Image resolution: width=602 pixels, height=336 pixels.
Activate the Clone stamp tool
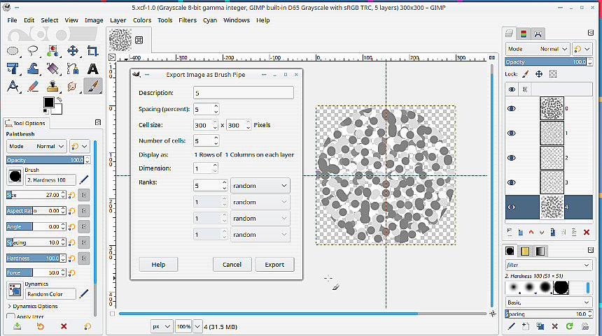pos(52,86)
